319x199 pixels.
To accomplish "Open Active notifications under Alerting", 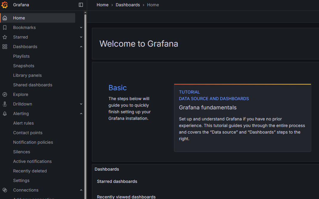I will (33, 162).
